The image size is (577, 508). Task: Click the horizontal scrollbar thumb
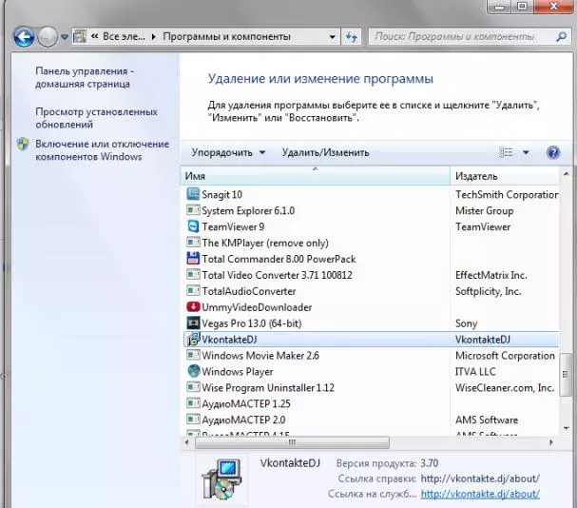[x=292, y=442]
